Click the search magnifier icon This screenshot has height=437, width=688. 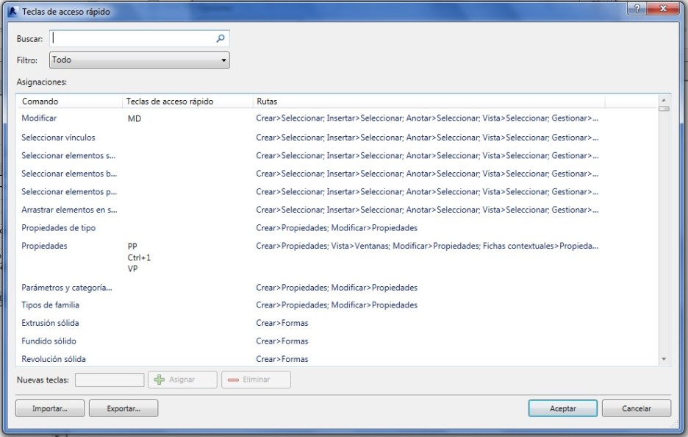220,39
